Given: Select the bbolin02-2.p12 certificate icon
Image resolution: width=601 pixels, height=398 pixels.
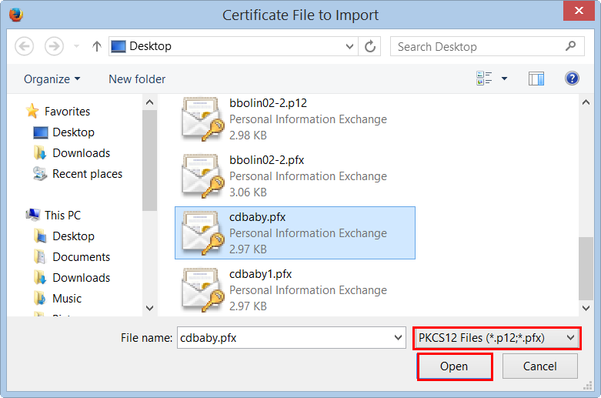Looking at the screenshot, I should tap(202, 119).
